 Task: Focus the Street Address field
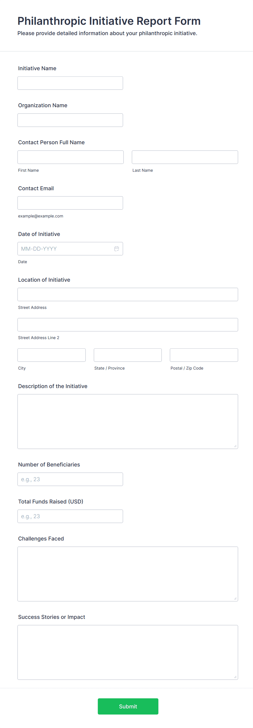[128, 294]
